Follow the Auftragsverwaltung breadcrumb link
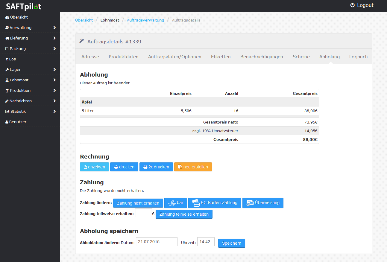Image resolution: width=387 pixels, height=262 pixels. (145, 20)
